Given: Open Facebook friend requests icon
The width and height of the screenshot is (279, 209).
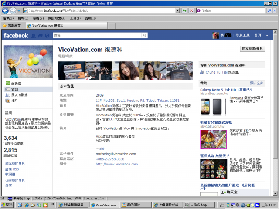Looking at the screenshot, I should pos(34,36).
